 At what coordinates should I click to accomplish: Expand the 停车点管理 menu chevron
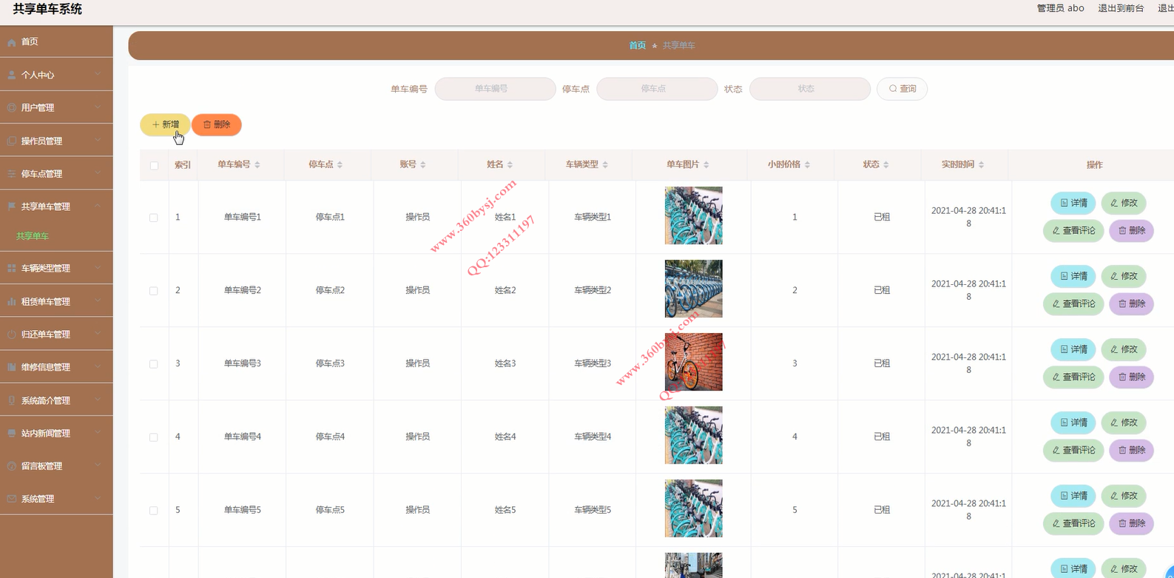98,173
